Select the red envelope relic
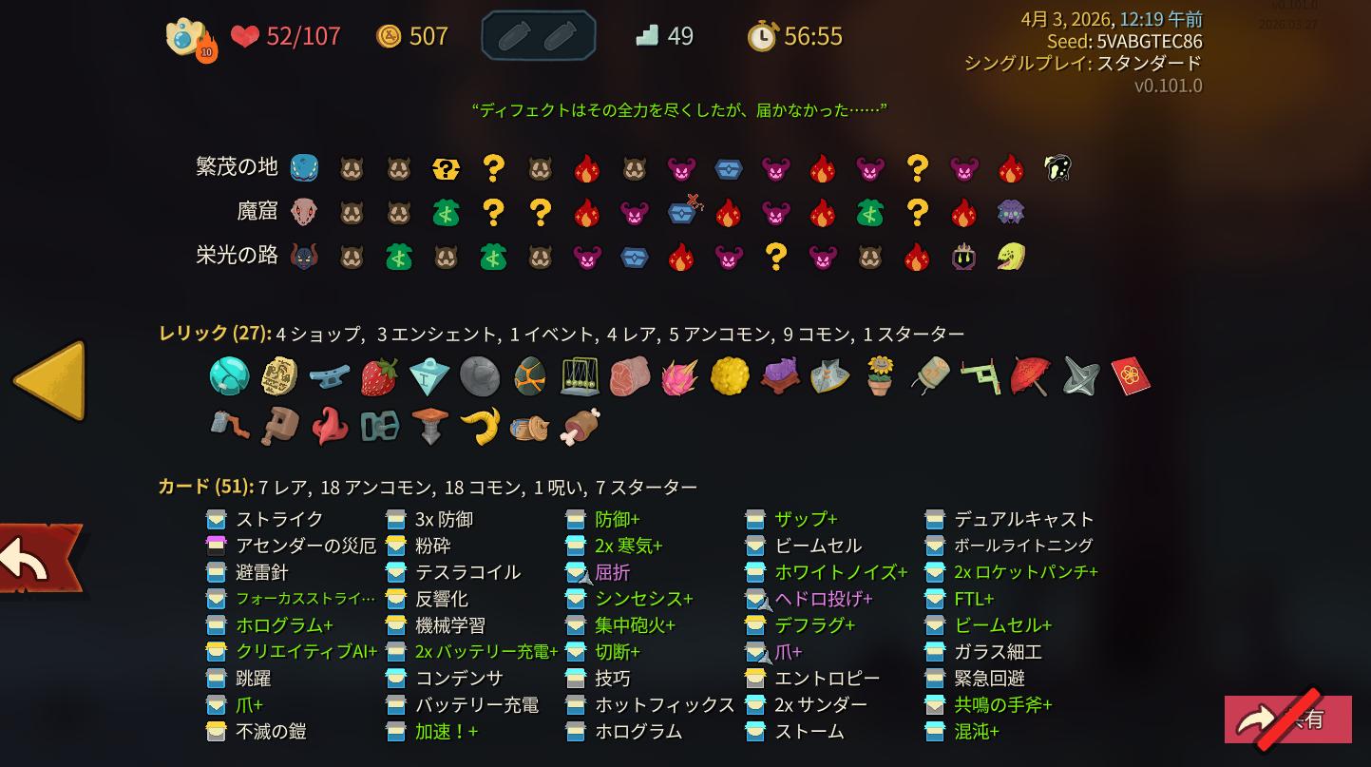The height and width of the screenshot is (767, 1371). coord(1130,376)
